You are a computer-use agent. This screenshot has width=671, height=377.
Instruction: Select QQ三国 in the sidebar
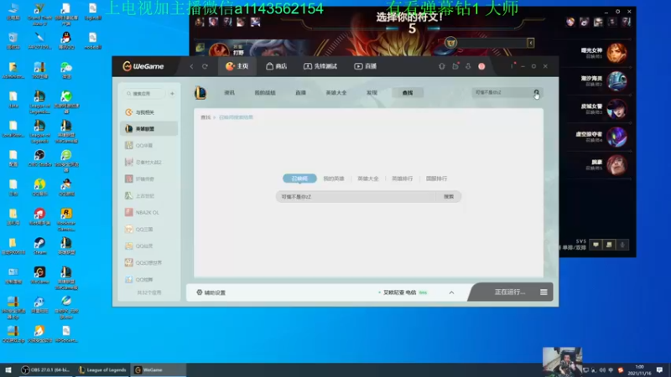pos(149,229)
